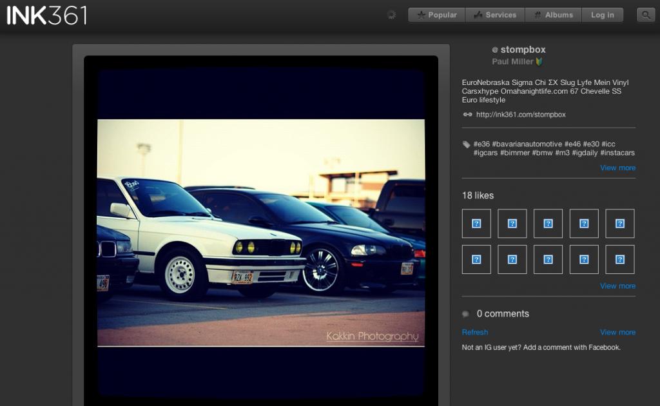
Task: Open first liker avatar in bottom row
Action: tap(476, 259)
